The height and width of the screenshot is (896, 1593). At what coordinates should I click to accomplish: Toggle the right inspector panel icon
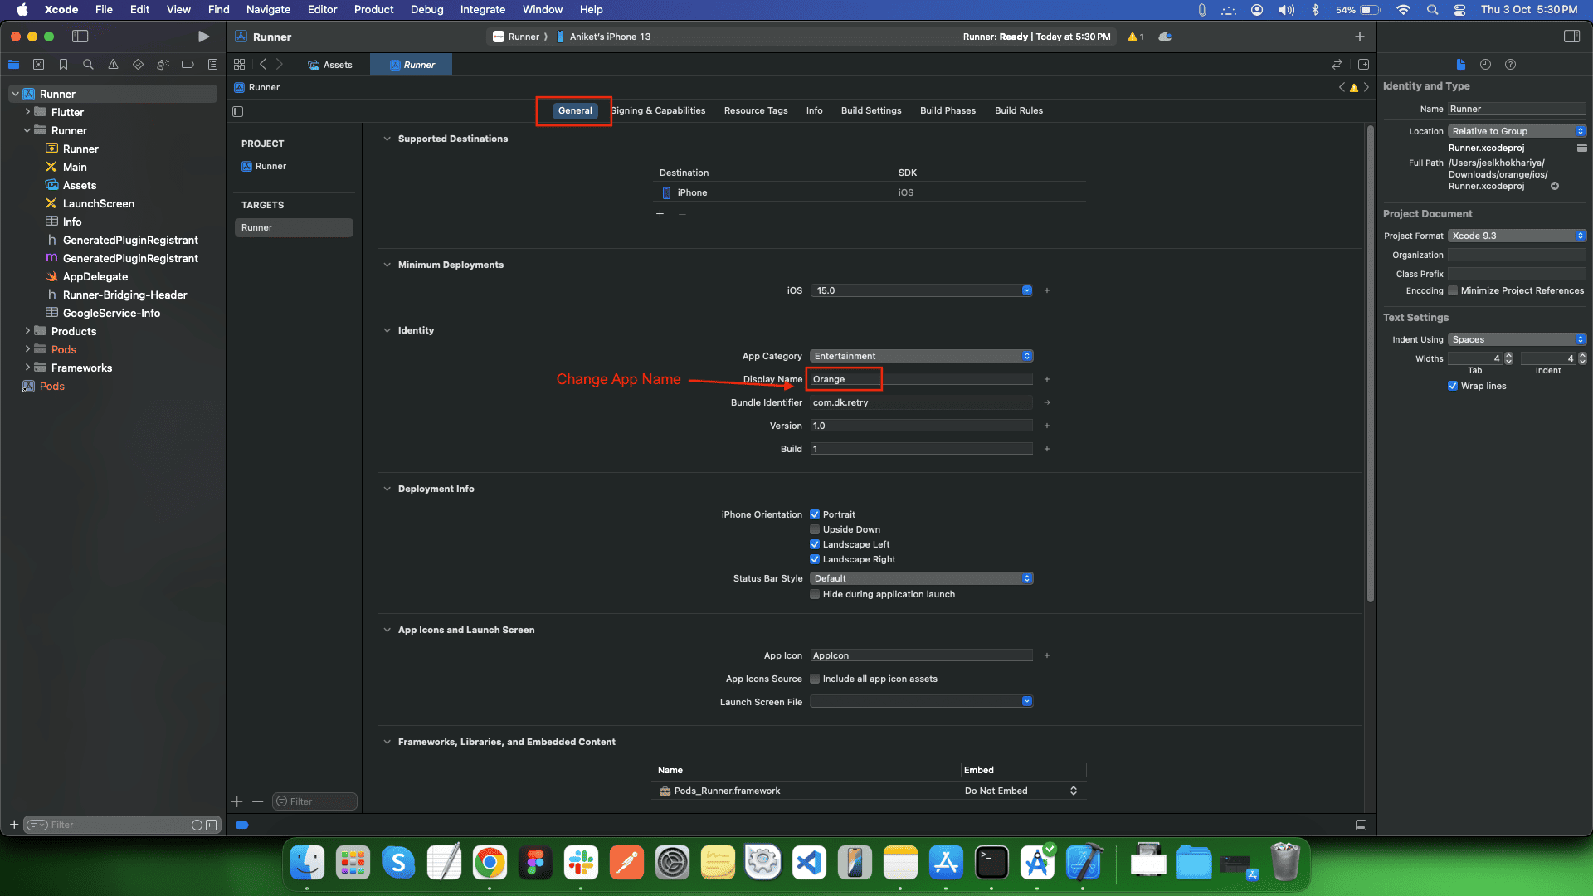(x=1571, y=37)
